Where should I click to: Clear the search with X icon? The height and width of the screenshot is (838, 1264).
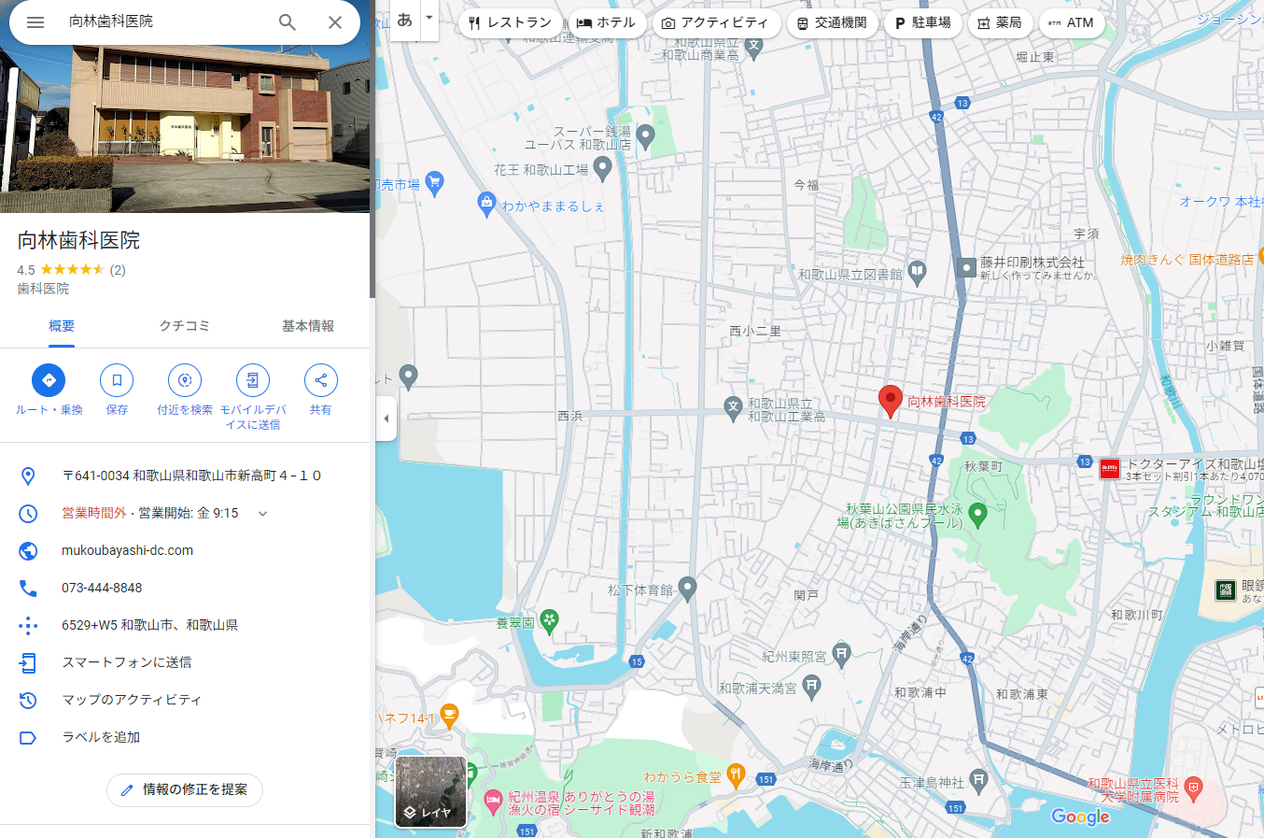click(x=335, y=21)
